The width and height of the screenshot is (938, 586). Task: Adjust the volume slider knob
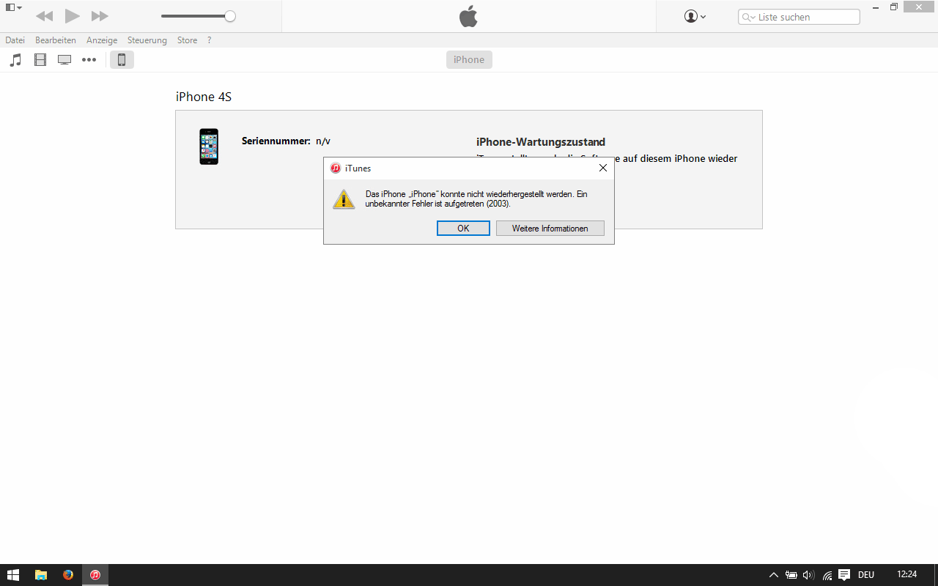click(x=230, y=16)
